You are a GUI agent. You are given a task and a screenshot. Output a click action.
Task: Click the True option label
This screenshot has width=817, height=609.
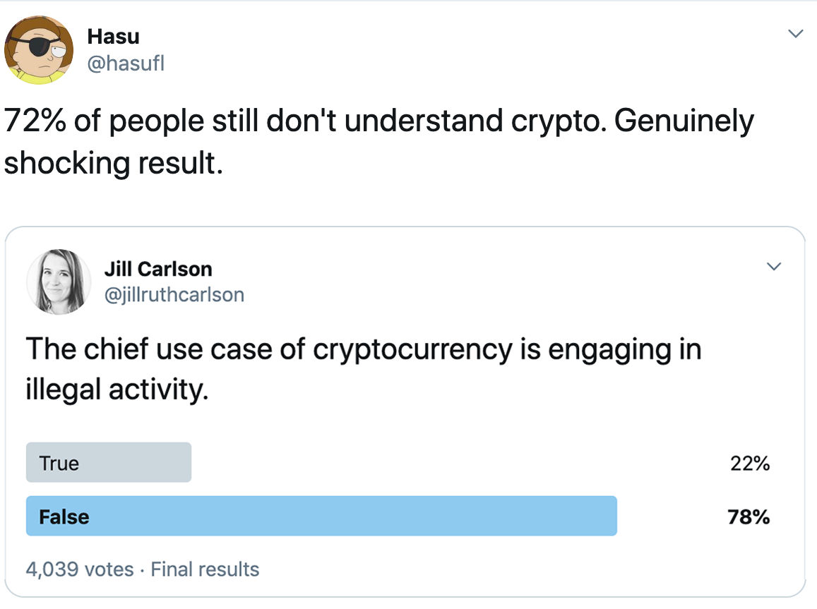pos(59,463)
